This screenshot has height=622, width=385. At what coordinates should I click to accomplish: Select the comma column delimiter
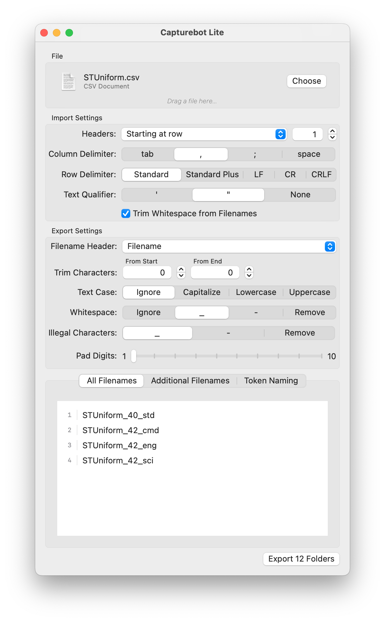(201, 154)
